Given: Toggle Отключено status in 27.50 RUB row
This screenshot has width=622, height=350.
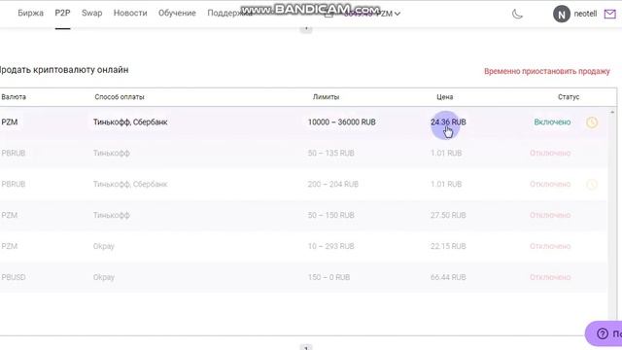Looking at the screenshot, I should tap(550, 215).
